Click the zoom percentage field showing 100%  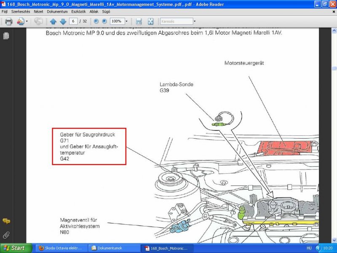(117, 21)
